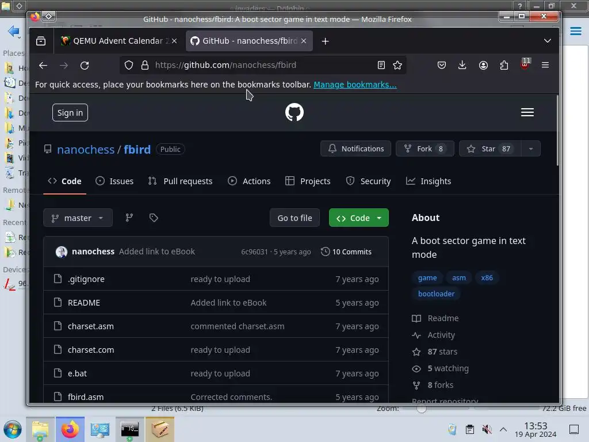Click muted volume icon in tray
The image size is (589, 442).
(487, 429)
